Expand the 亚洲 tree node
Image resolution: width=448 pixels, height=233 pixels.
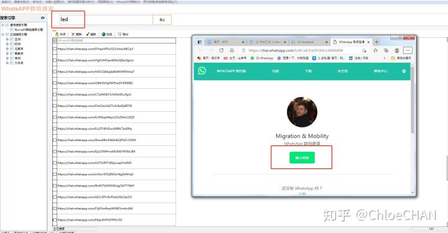(7, 39)
